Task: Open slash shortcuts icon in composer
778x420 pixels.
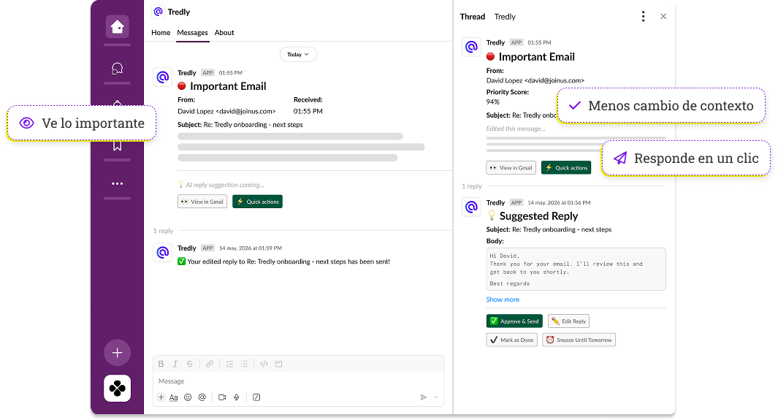Action: [256, 397]
